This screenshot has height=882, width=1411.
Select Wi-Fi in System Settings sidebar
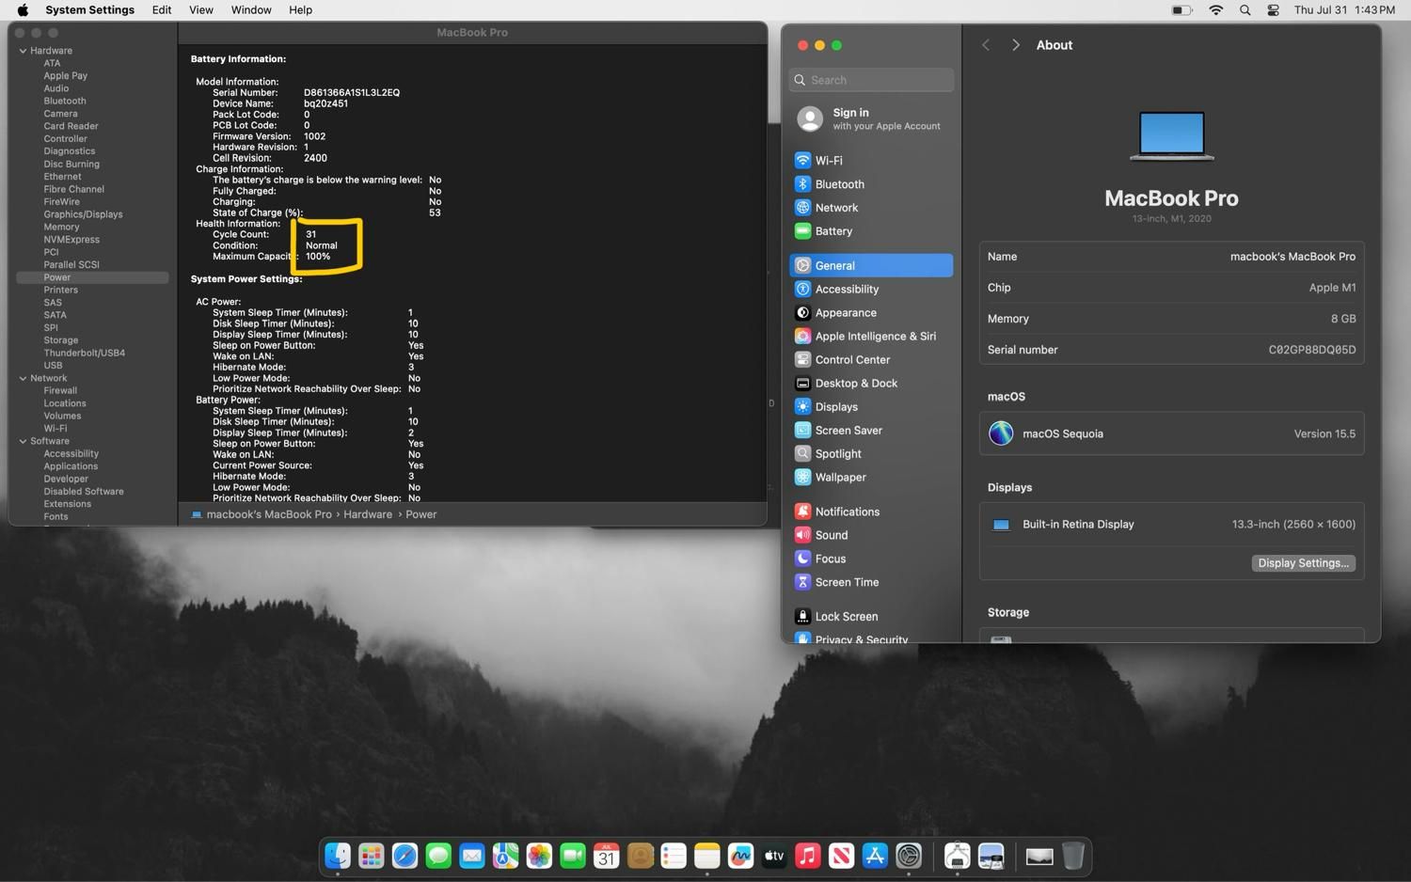click(871, 161)
